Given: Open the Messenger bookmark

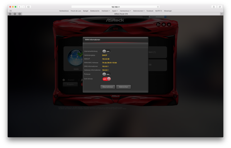Looking at the screenshot, I should coord(168,11).
